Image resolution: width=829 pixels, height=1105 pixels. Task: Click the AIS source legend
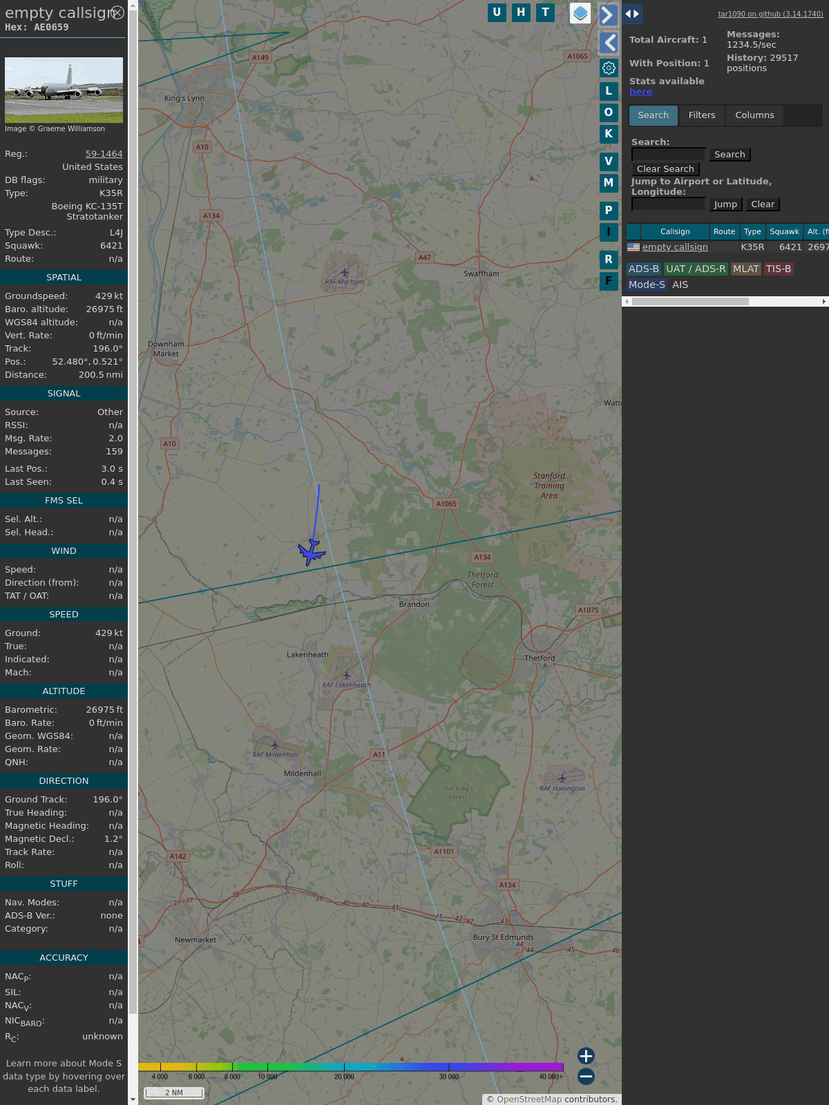pos(680,285)
